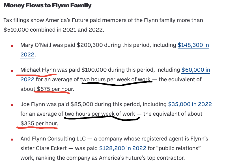Viewport: 226px width, 167px height.
Task: Follow the "$60,000 in 2022" hyperlink
Action: [x=195, y=70]
